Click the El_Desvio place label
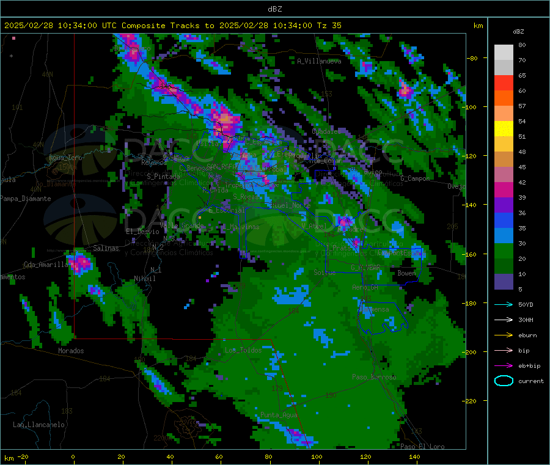Viewport: 550px width, 465px height. 142,232
